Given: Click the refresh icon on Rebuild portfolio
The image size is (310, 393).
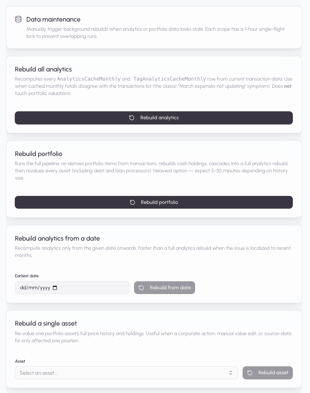Looking at the screenshot, I should pyautogui.click(x=132, y=202).
